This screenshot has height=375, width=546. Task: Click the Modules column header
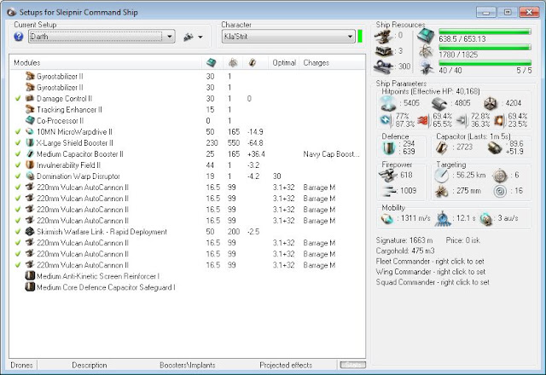(x=106, y=62)
